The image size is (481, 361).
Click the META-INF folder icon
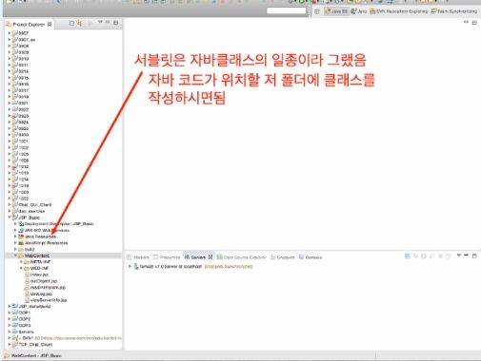click(27, 262)
